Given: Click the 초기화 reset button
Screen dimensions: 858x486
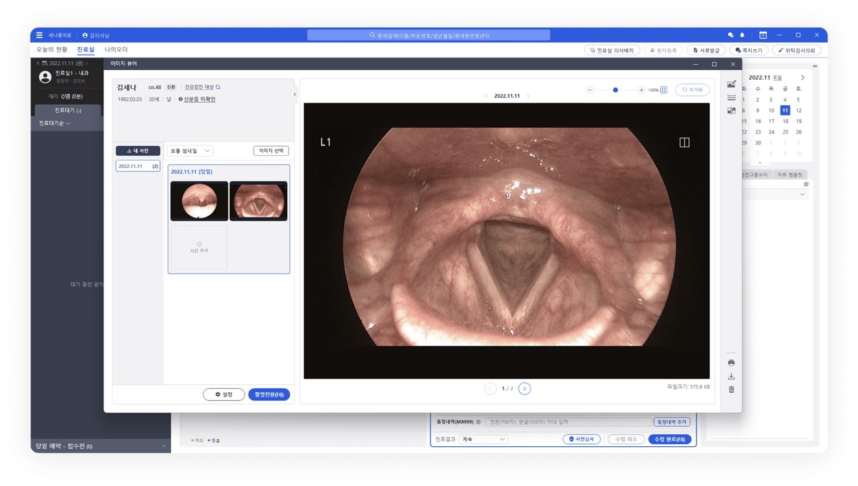Looking at the screenshot, I should click(692, 90).
